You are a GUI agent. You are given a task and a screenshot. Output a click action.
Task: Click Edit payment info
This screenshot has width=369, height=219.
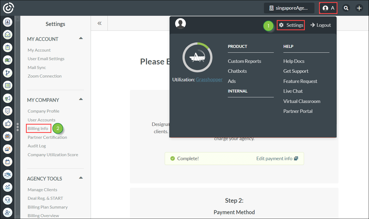point(275,158)
